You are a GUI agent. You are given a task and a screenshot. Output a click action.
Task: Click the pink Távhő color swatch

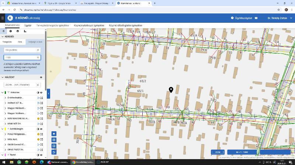pos(5,155)
